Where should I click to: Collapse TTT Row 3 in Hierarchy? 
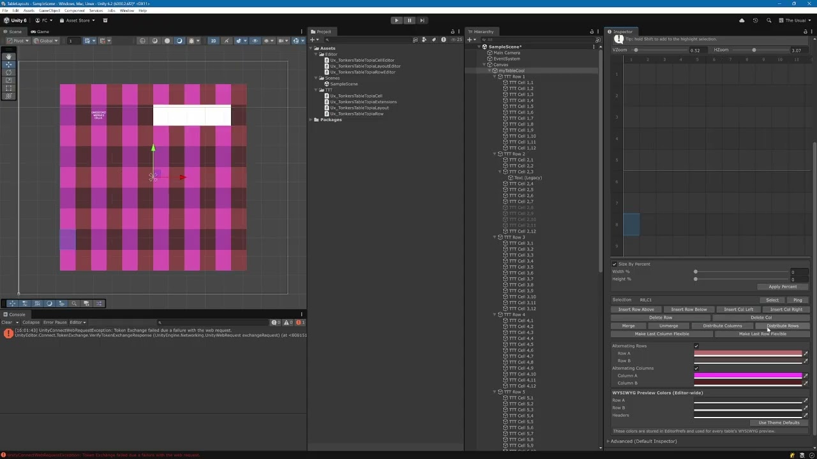[x=495, y=237]
